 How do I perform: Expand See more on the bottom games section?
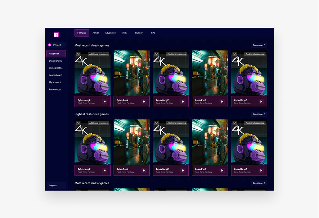[259, 183]
